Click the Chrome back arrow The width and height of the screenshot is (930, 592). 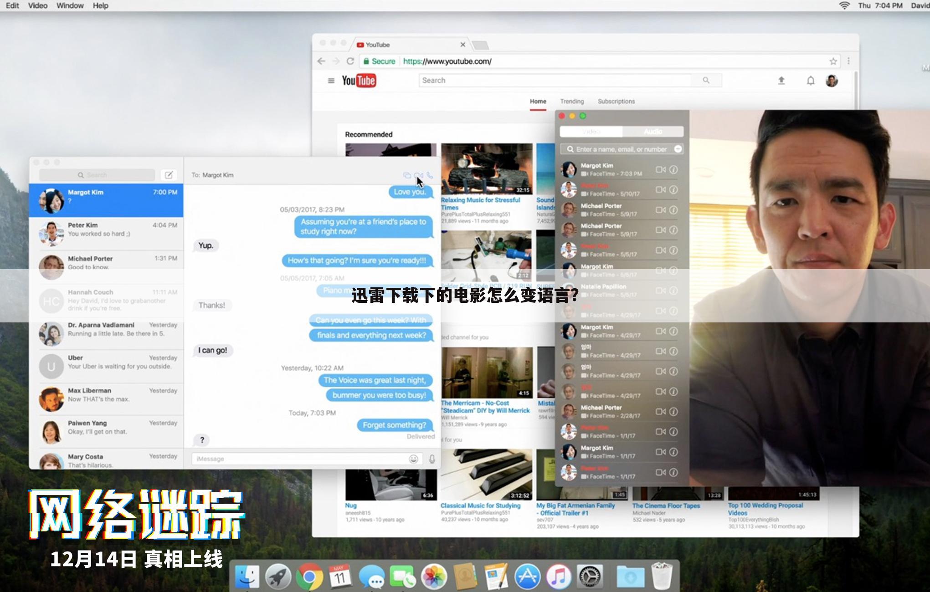(x=321, y=61)
